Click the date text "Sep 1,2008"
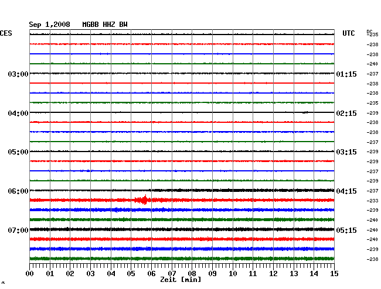This screenshot has height=289, width=381. click(x=49, y=25)
